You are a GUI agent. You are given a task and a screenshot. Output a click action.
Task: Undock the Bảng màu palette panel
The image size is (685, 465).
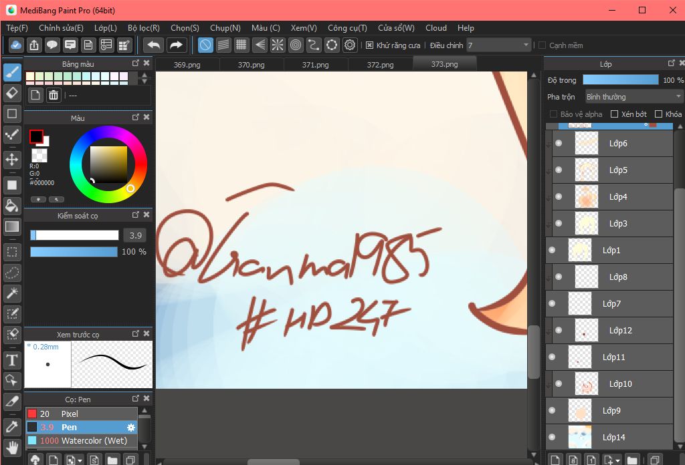pyautogui.click(x=135, y=63)
